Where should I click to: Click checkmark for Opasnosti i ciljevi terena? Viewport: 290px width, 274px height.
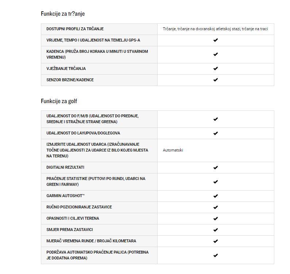coord(216,219)
